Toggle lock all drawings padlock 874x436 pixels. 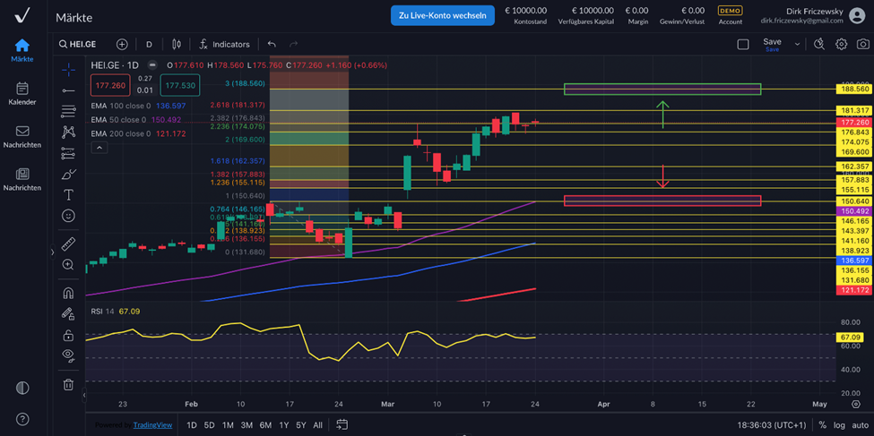click(68, 336)
